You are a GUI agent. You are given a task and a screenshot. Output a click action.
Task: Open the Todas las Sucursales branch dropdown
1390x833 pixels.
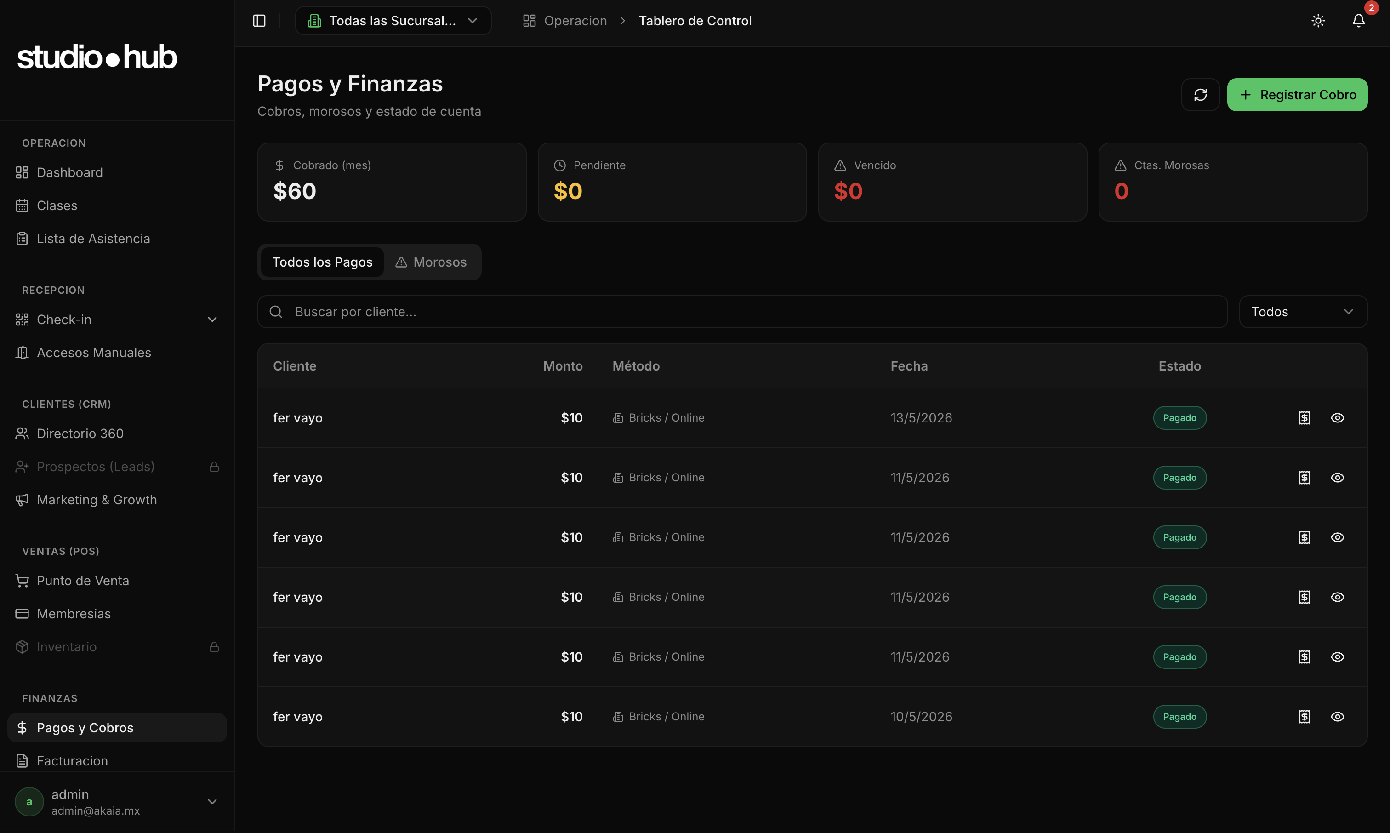point(393,21)
